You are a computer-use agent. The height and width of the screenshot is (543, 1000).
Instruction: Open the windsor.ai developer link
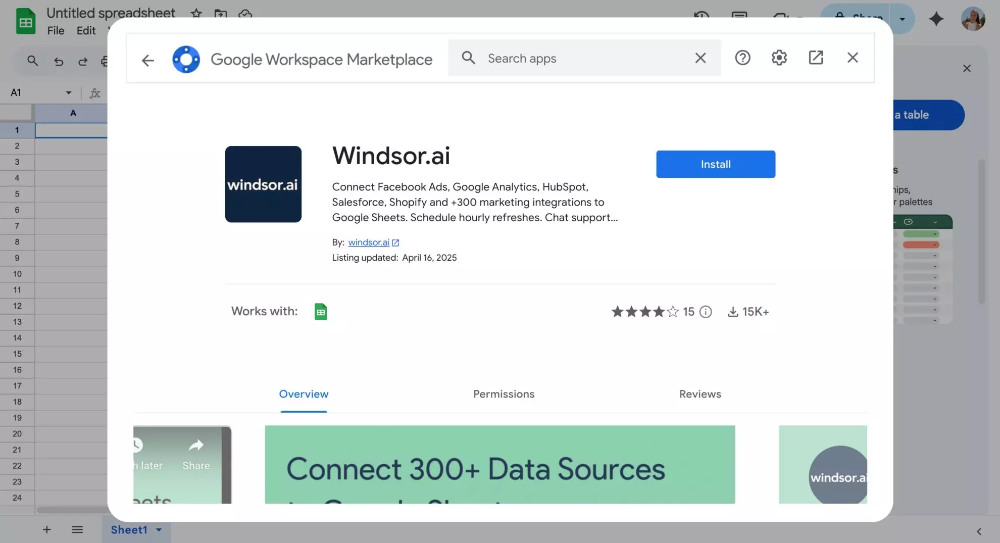(x=369, y=242)
